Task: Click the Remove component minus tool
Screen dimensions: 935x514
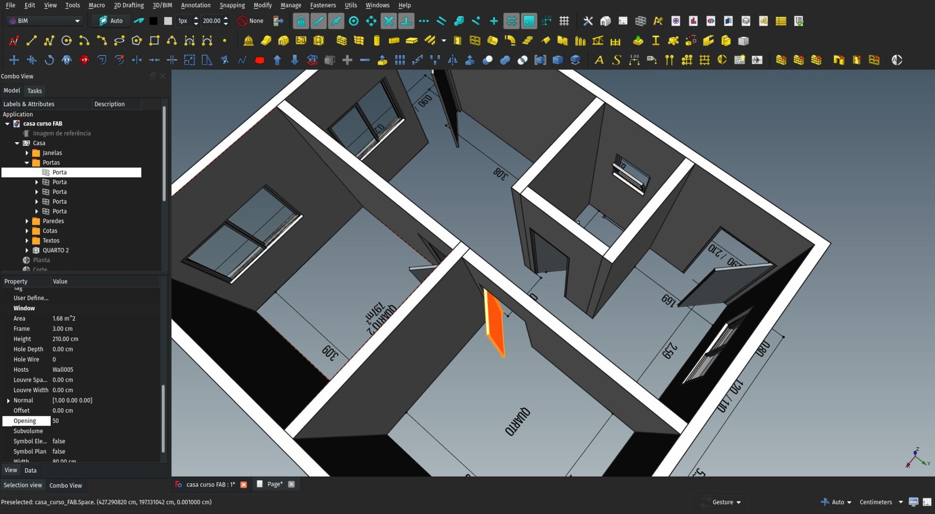Action: [365, 60]
